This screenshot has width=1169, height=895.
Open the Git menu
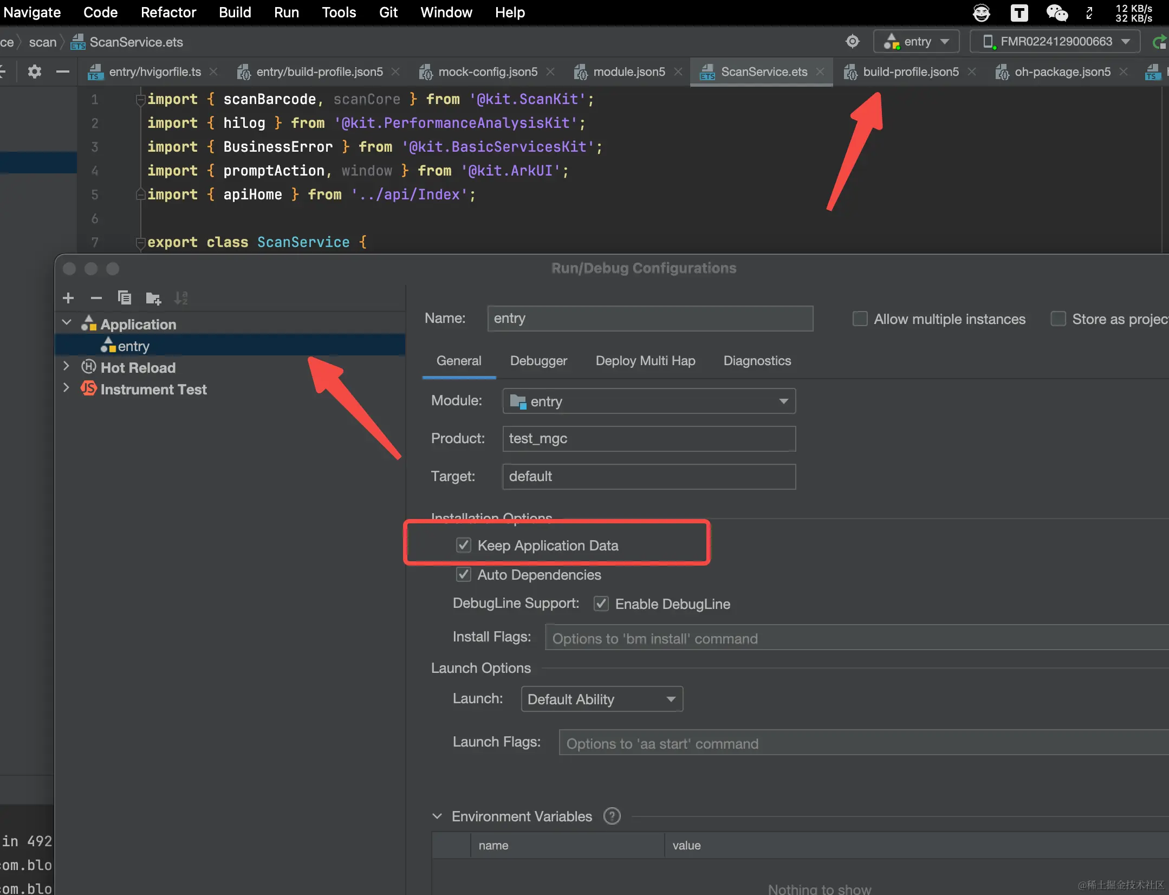[x=388, y=12]
